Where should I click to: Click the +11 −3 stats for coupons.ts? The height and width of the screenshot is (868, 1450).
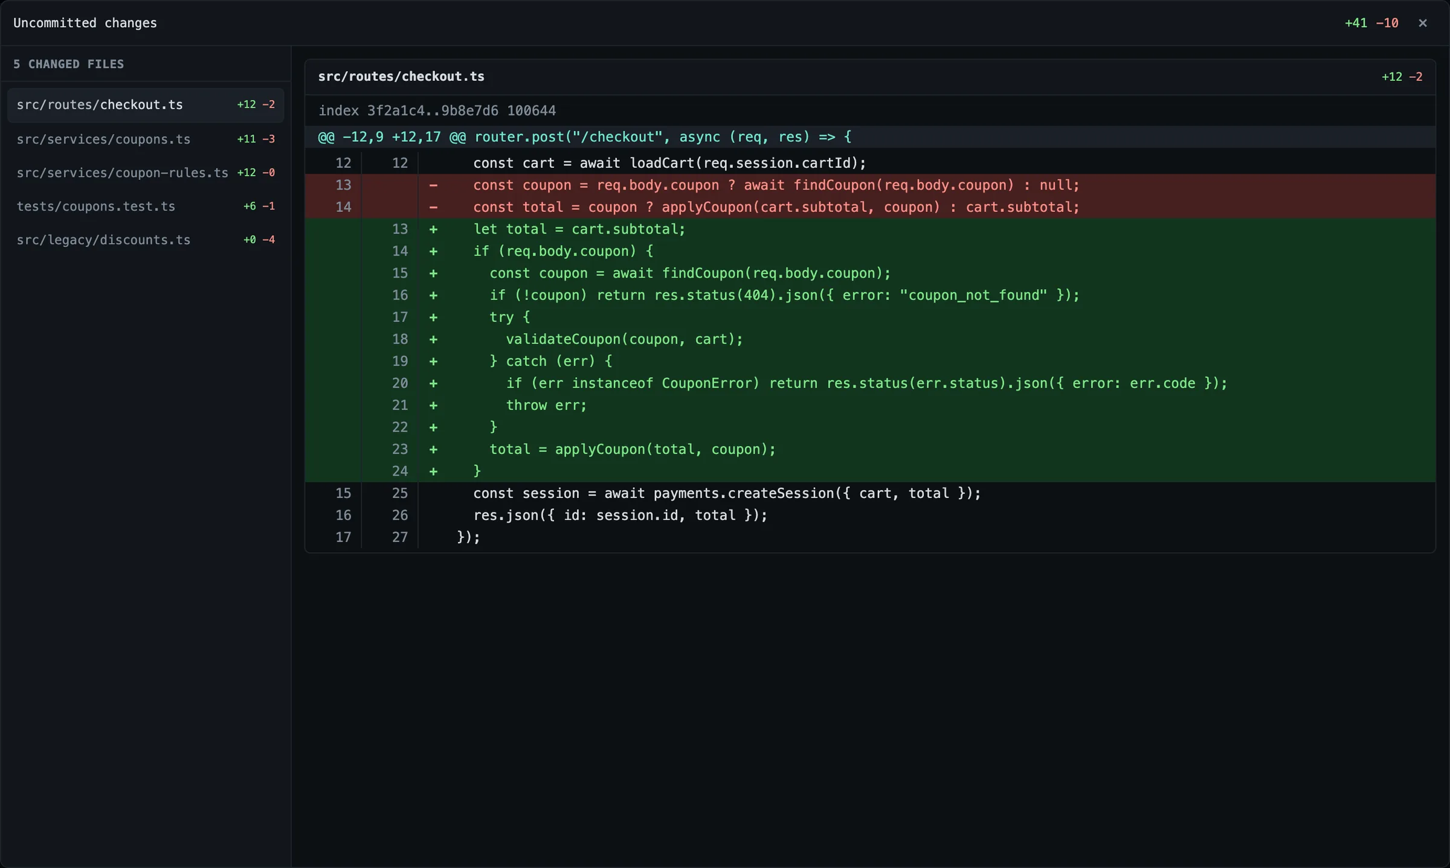[256, 139]
